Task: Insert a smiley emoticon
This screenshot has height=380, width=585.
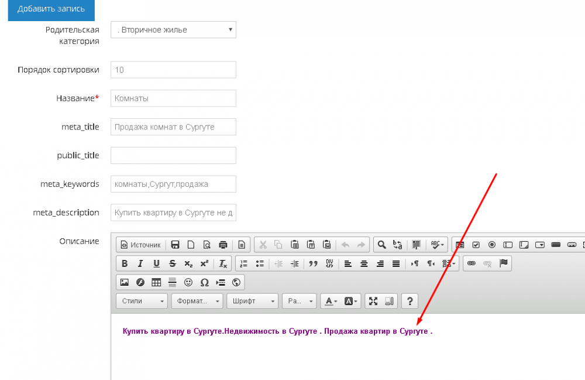Action: (188, 282)
